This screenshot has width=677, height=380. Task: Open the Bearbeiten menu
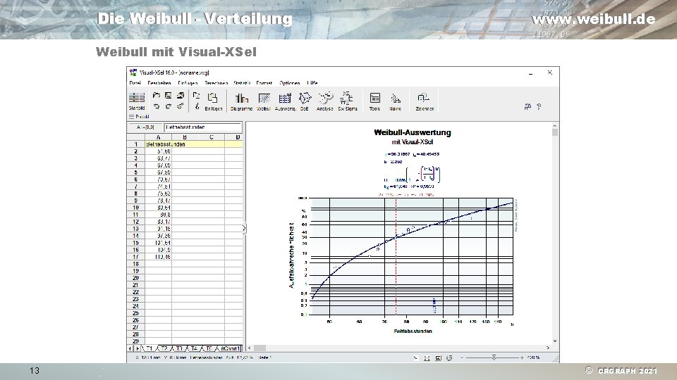(x=159, y=83)
